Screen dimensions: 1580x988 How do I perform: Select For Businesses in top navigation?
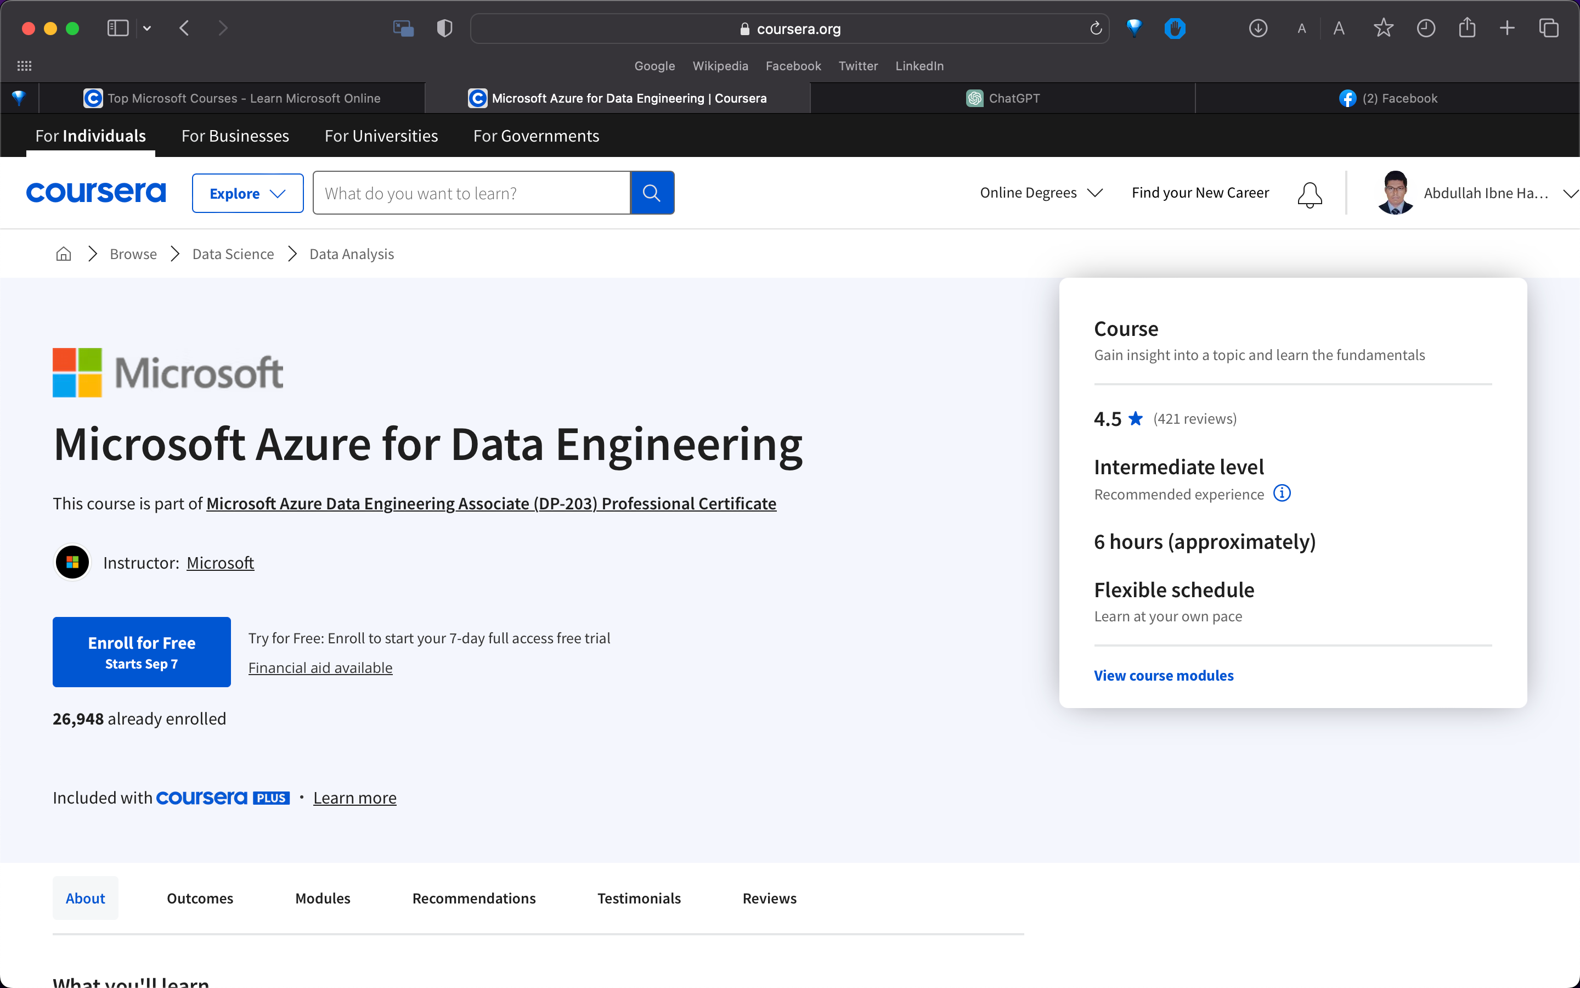(x=235, y=136)
